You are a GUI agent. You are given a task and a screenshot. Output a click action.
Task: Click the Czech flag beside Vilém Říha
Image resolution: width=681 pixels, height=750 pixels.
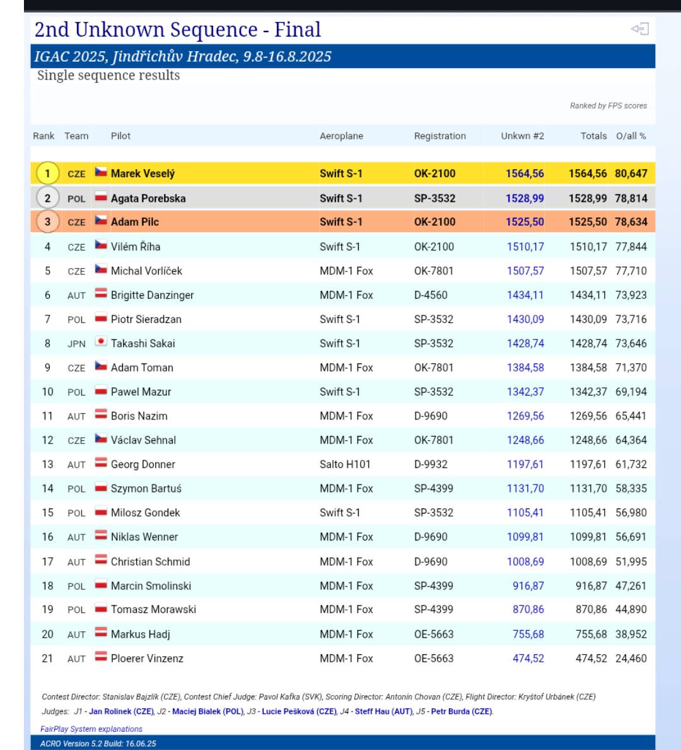(101, 245)
